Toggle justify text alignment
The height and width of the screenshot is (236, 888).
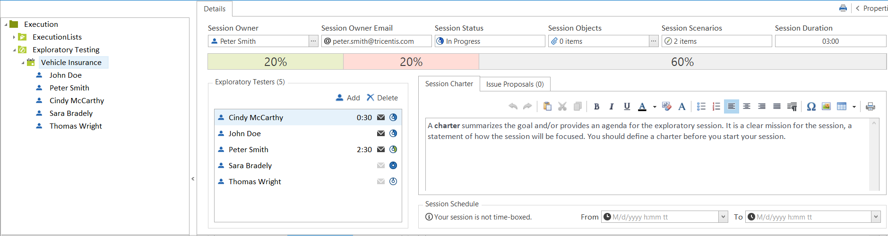tap(777, 106)
